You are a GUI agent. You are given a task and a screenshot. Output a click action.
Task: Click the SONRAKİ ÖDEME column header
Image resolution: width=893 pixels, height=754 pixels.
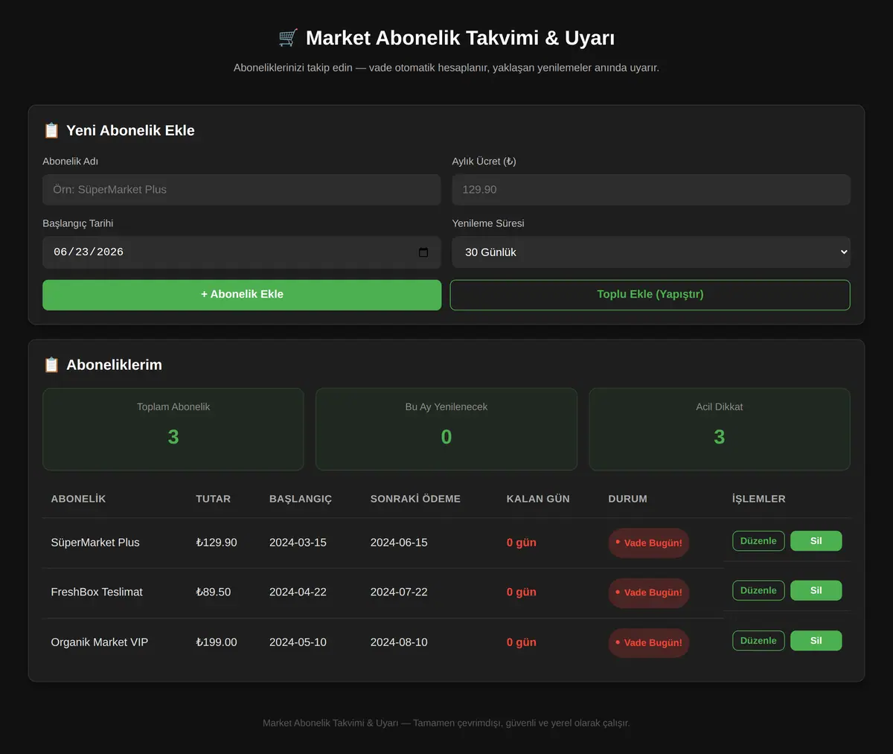[x=415, y=499]
